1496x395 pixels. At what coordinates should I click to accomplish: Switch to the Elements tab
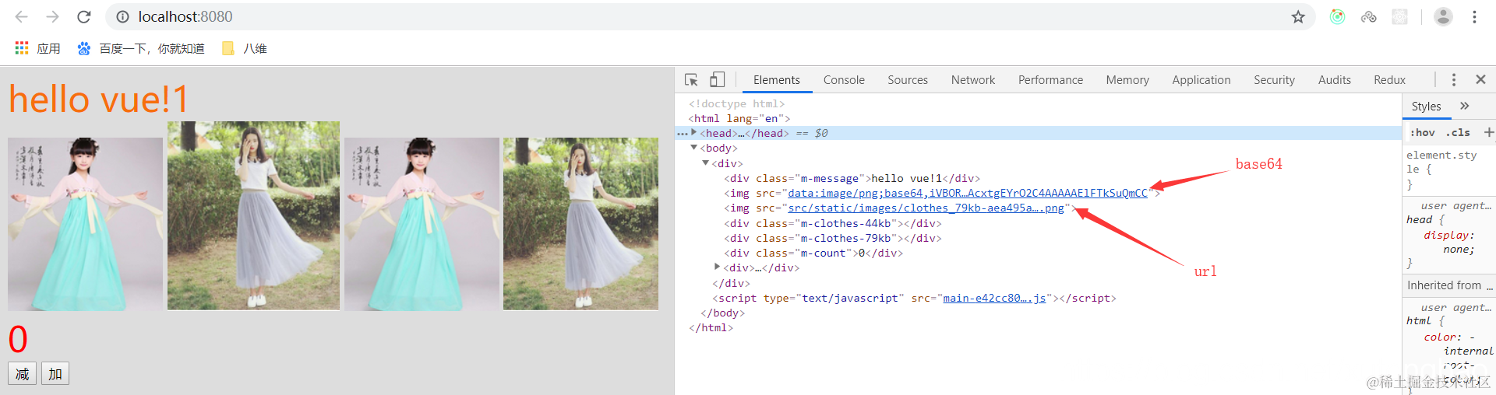click(x=777, y=79)
